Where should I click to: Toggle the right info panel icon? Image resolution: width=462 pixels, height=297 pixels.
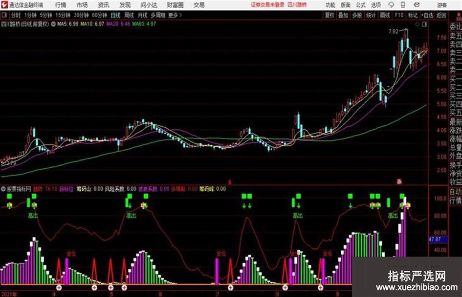point(424,24)
